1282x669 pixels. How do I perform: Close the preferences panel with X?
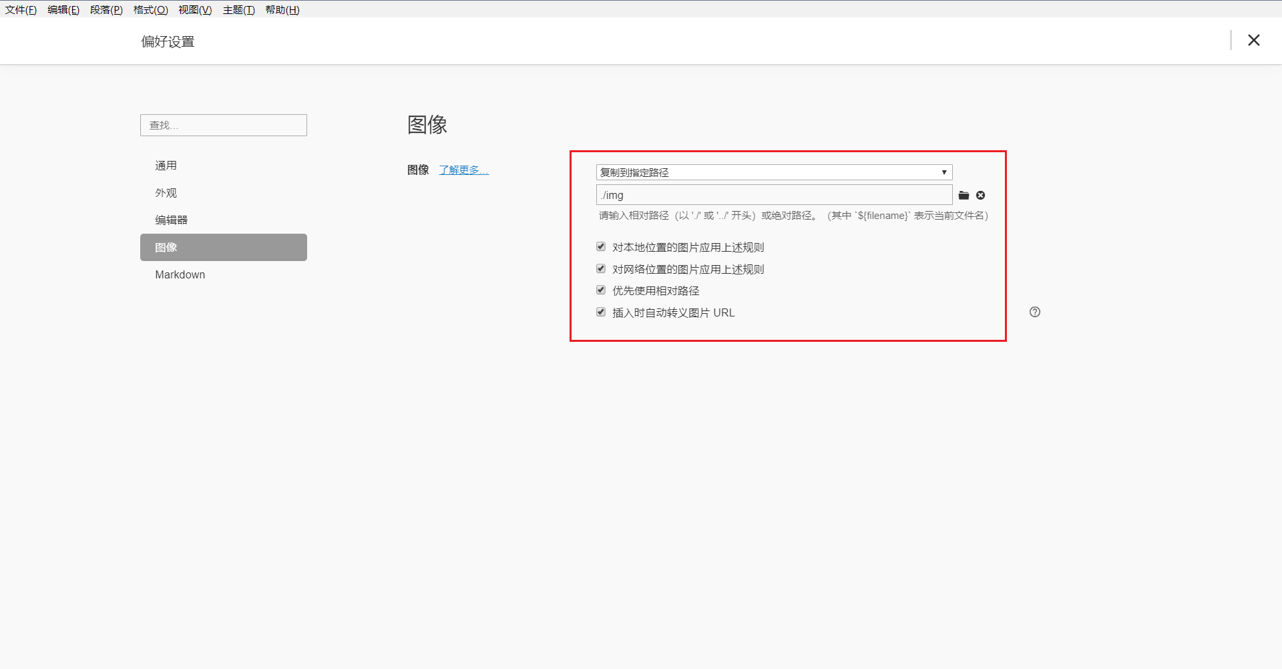coord(1253,40)
